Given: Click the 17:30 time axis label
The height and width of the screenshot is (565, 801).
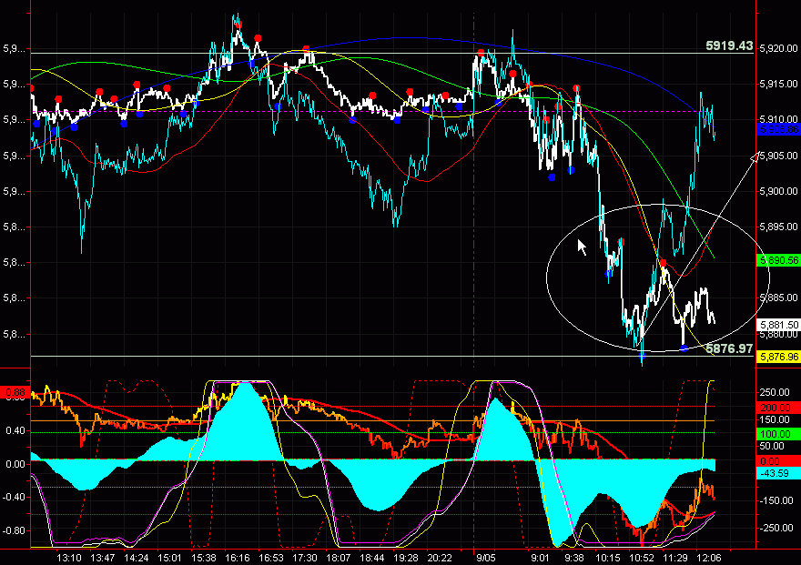Looking at the screenshot, I should (304, 558).
